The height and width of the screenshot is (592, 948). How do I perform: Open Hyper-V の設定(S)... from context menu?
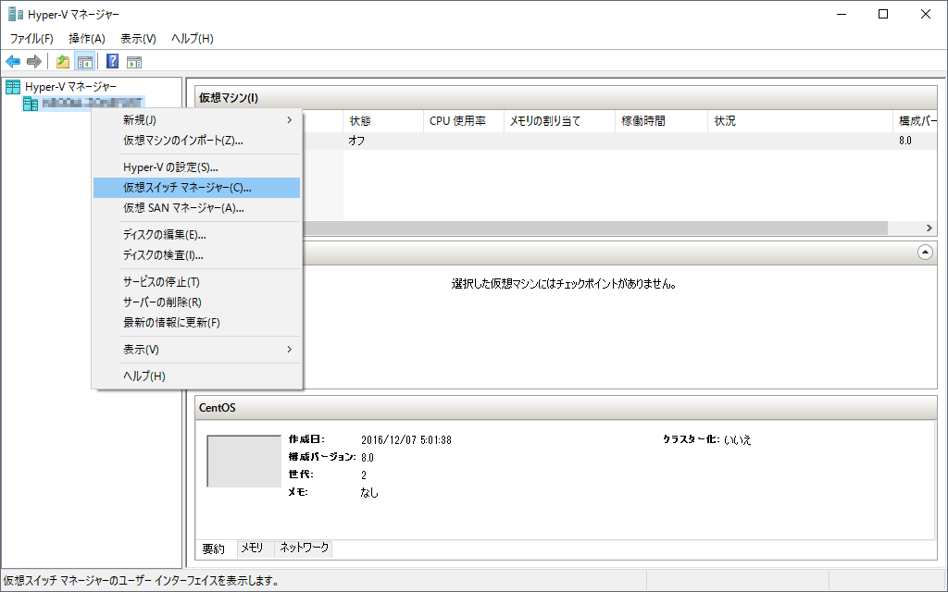point(196,167)
